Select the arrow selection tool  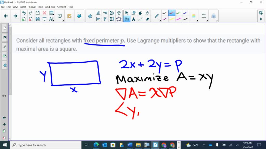point(126,12)
